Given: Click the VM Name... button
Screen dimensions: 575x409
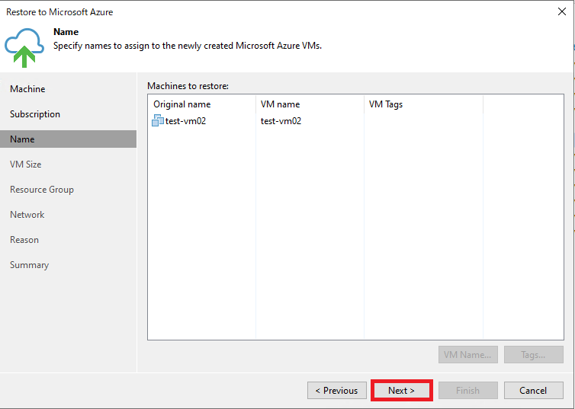Looking at the screenshot, I should pyautogui.click(x=468, y=354).
